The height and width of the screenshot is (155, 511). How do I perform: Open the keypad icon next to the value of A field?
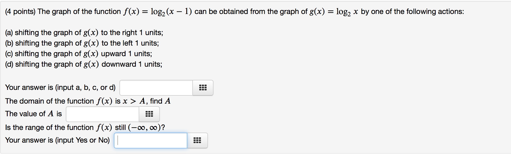tap(149, 114)
